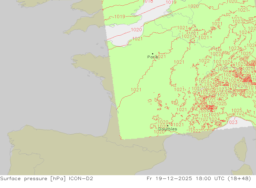Click the 1020 label over the English Channel
Viewport: 256px width, 188px height.
click(x=136, y=29)
